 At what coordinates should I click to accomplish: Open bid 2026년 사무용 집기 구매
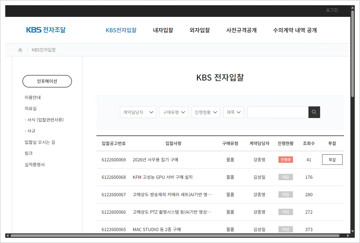(155, 160)
